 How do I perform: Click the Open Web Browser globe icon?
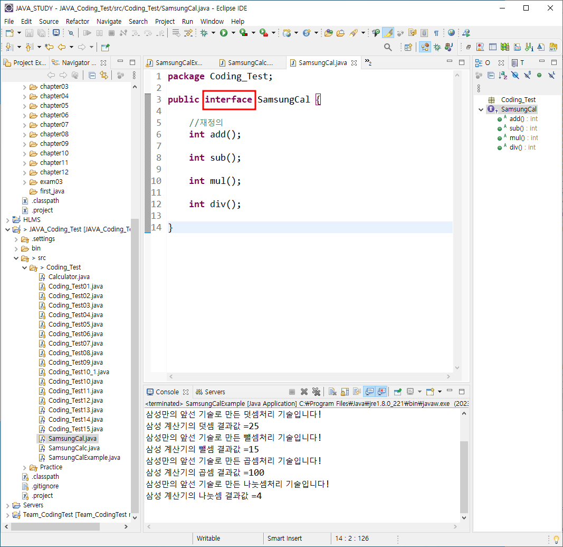pyautogui.click(x=451, y=33)
